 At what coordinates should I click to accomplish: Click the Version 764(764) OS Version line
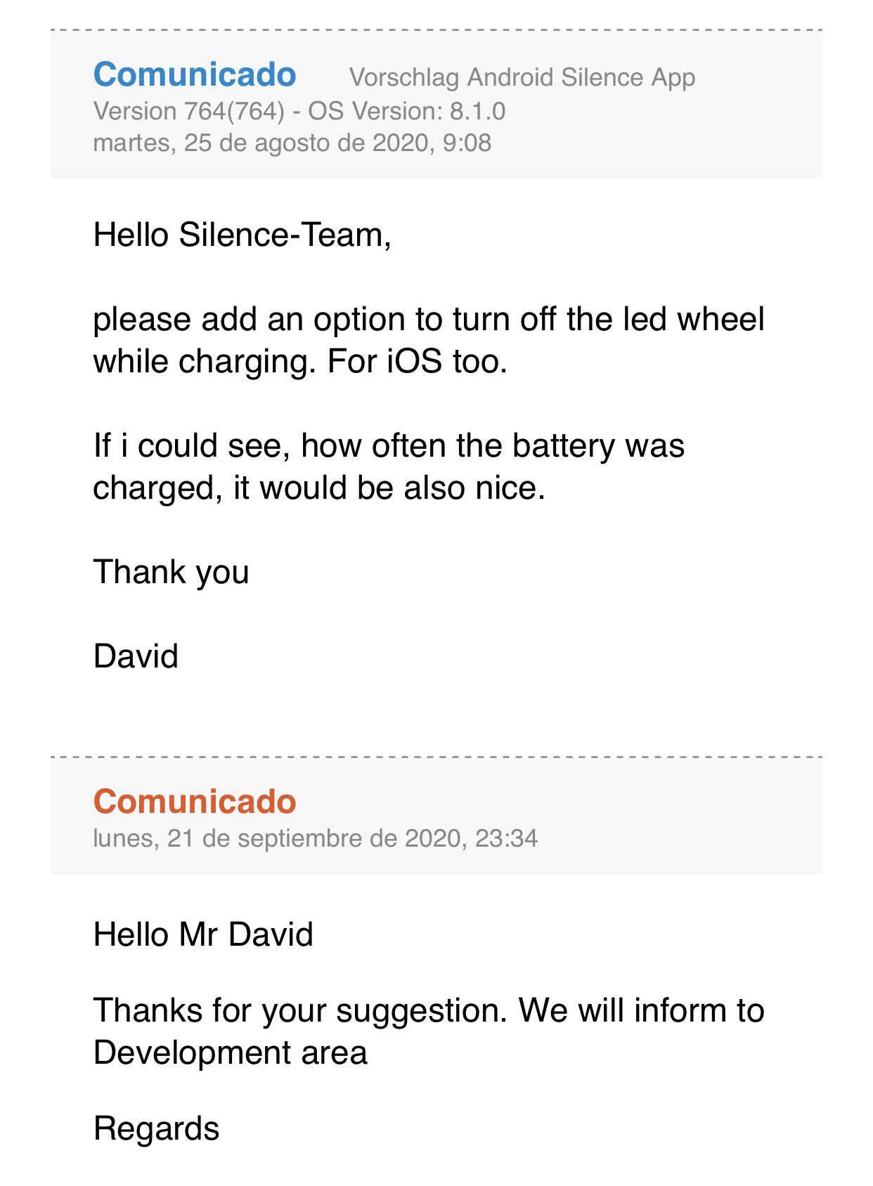point(299,111)
